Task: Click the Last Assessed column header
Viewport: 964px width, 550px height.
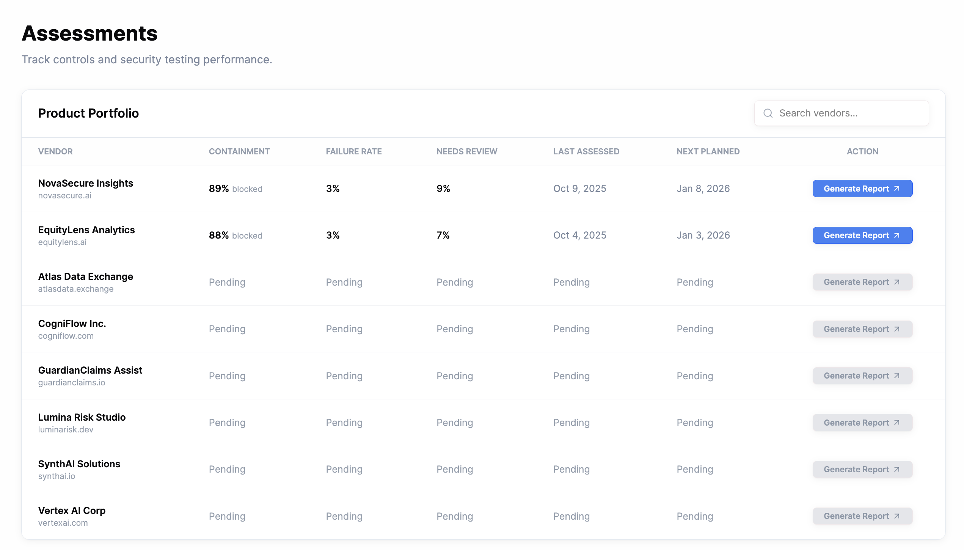Action: click(586, 151)
